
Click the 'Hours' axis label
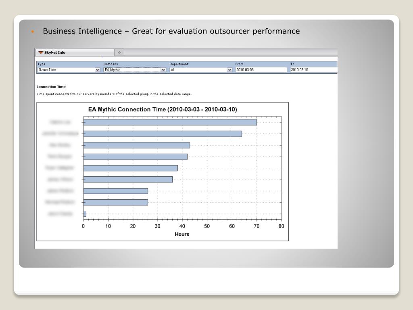182,235
